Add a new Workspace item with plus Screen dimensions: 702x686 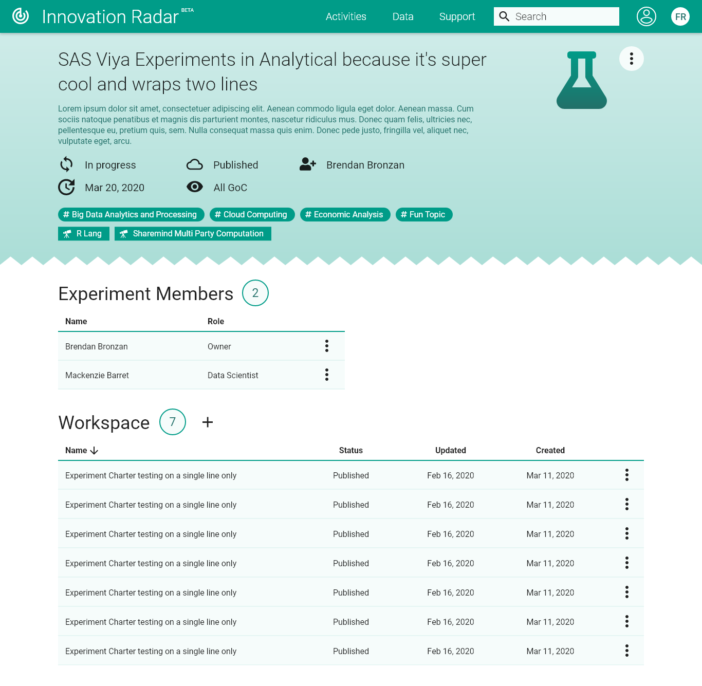208,422
